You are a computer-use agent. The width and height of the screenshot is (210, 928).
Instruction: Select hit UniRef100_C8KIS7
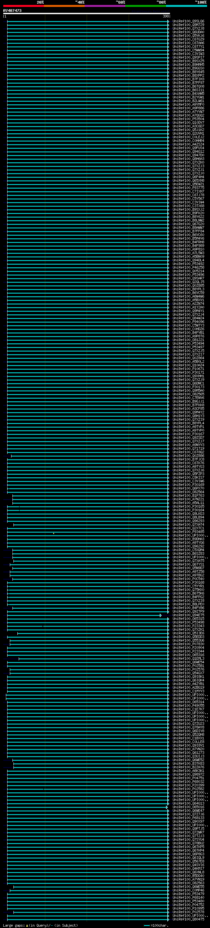click(188, 477)
